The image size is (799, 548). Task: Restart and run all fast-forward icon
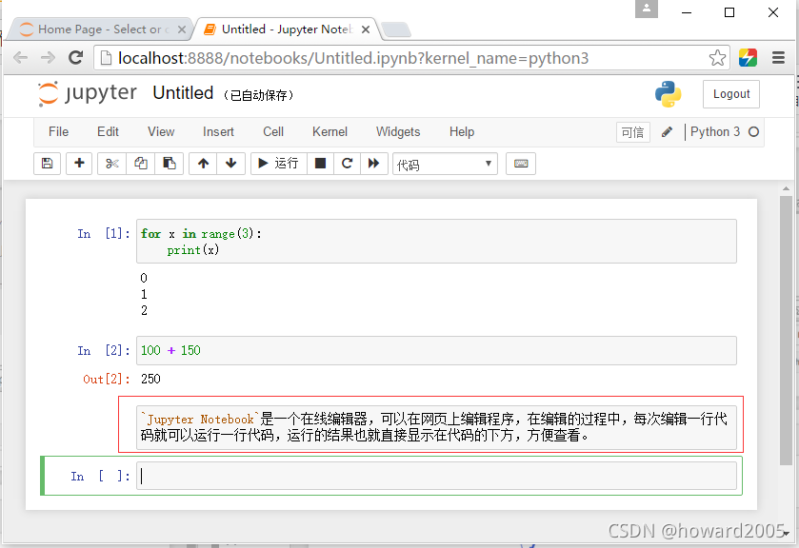374,164
